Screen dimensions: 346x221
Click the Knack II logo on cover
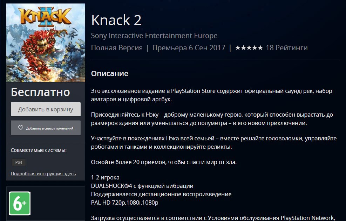point(45,16)
